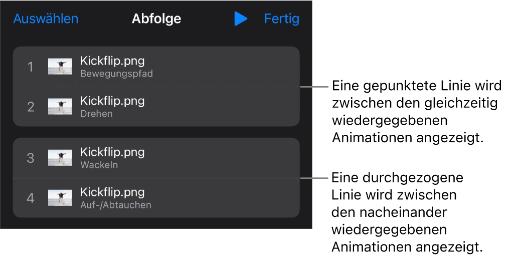Click the Abfolge panel title

pos(156,19)
